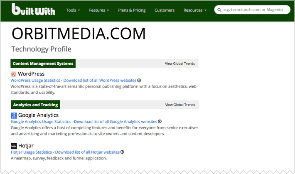Select the Analytics and Tracking heading
295x174 pixels.
click(35, 105)
